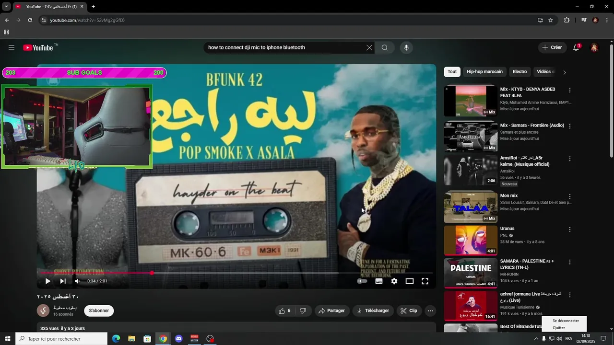
Task: Select the Electro filter chip
Action: tap(520, 72)
